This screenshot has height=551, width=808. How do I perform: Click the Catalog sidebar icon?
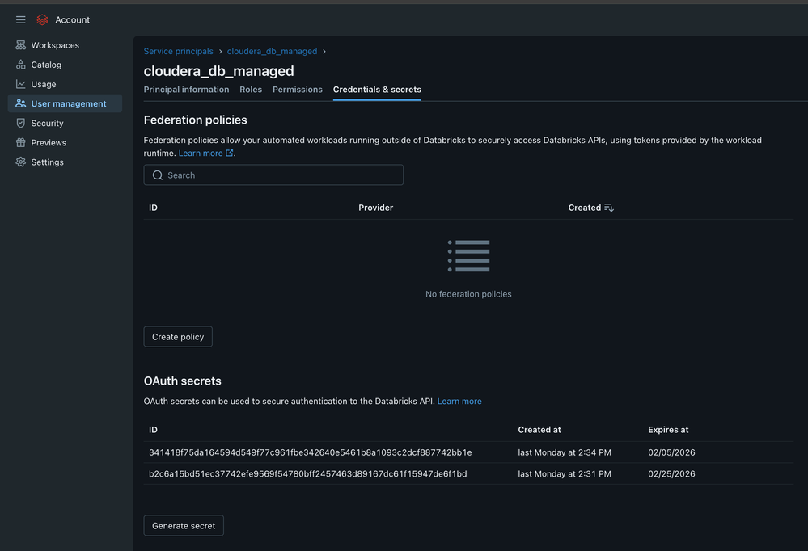point(20,65)
